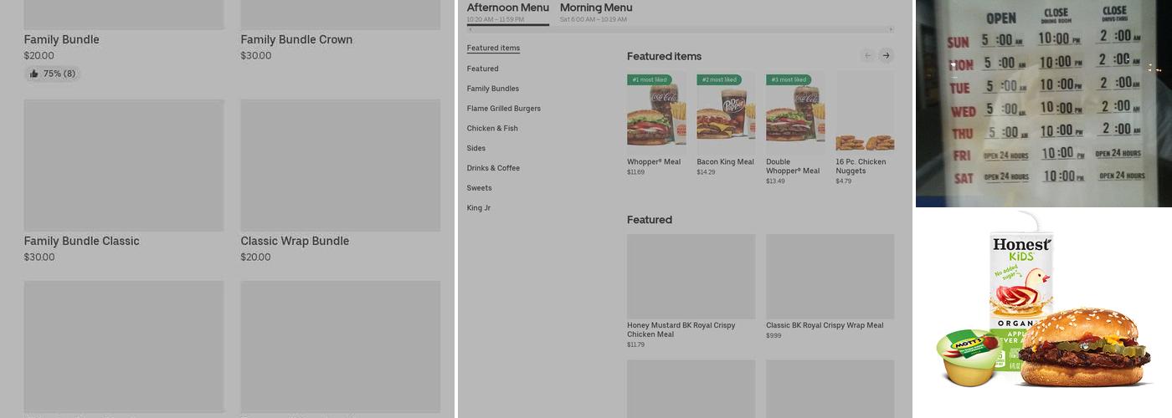The image size is (1172, 418).
Task: Click the $20.00 price under Family Bundle
Action: coord(39,56)
